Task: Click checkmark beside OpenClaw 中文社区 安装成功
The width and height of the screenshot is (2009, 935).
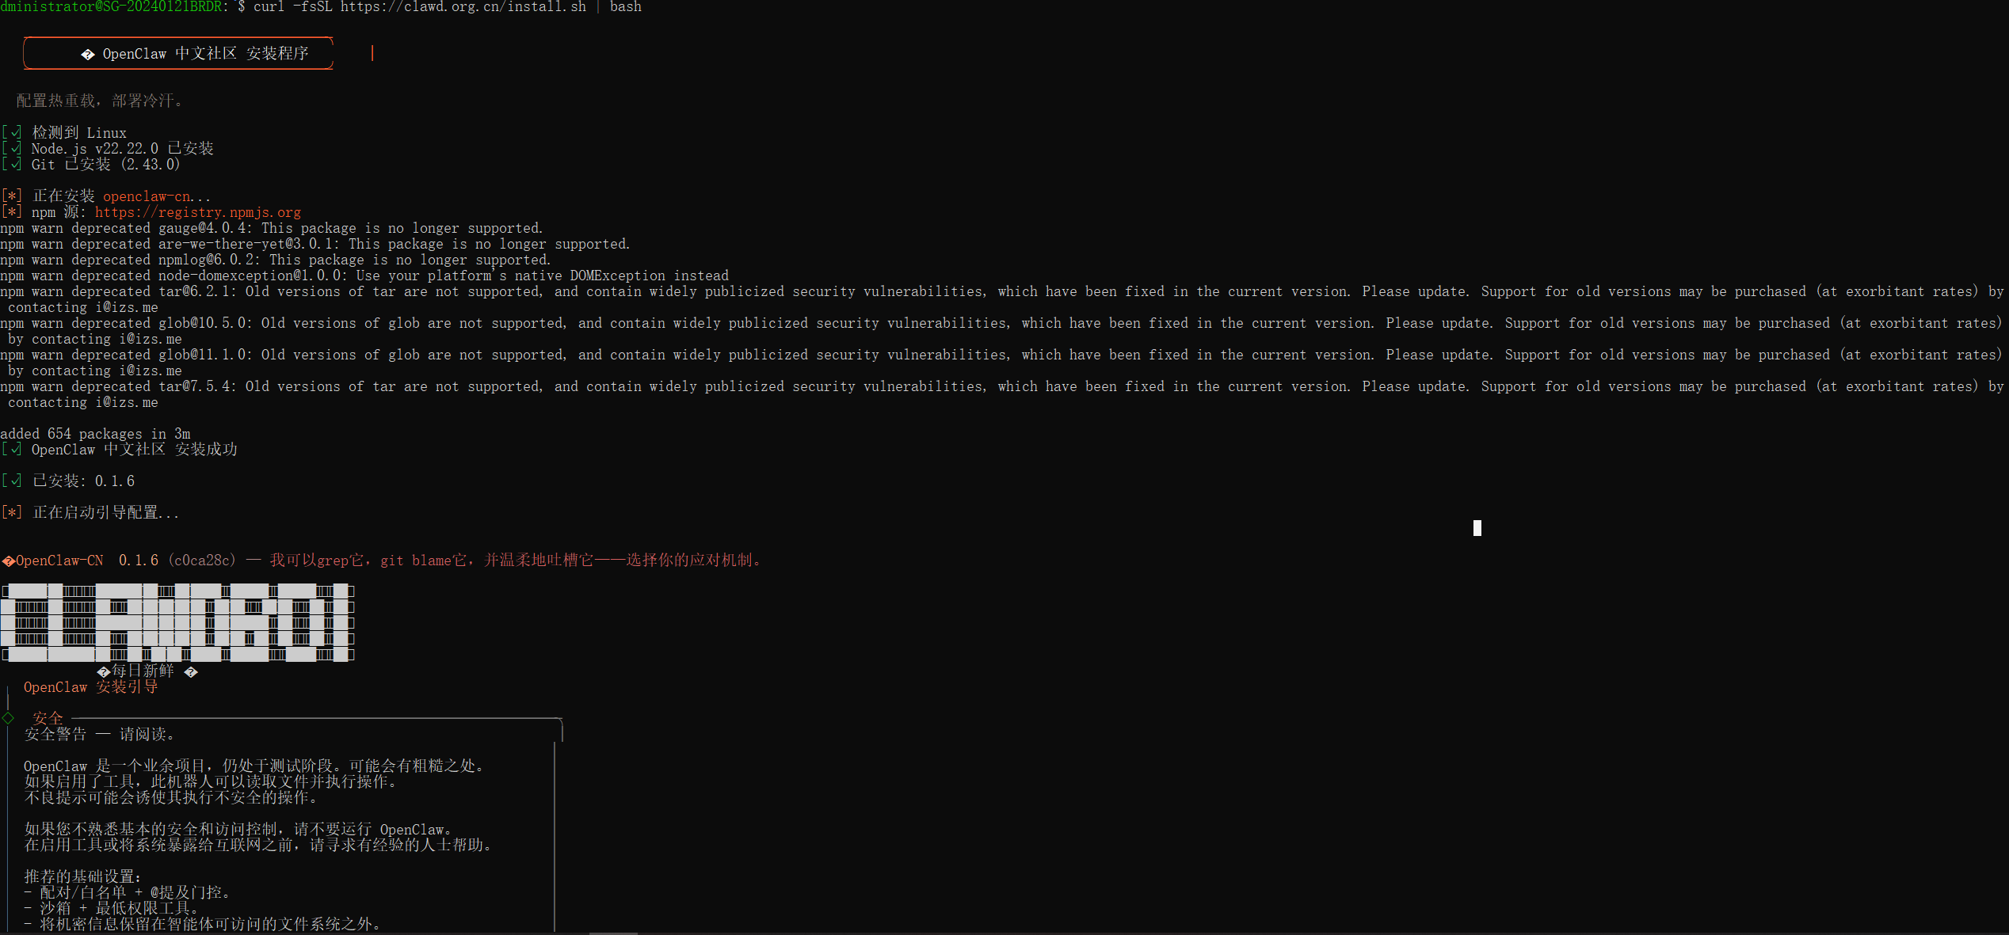Action: pyautogui.click(x=12, y=449)
